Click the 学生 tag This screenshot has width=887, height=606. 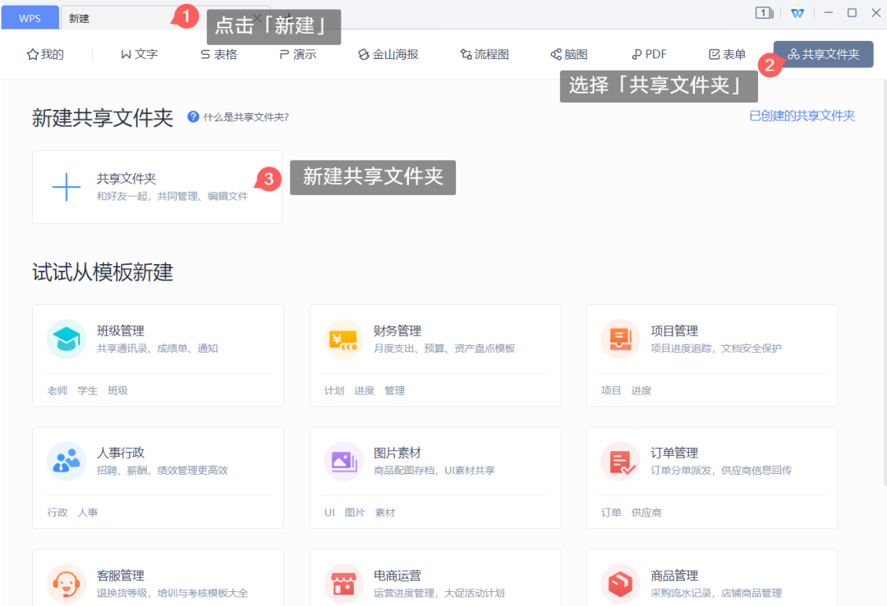click(x=88, y=390)
